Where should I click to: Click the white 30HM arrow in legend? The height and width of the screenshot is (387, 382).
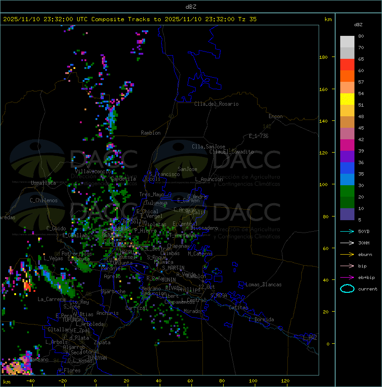point(347,243)
